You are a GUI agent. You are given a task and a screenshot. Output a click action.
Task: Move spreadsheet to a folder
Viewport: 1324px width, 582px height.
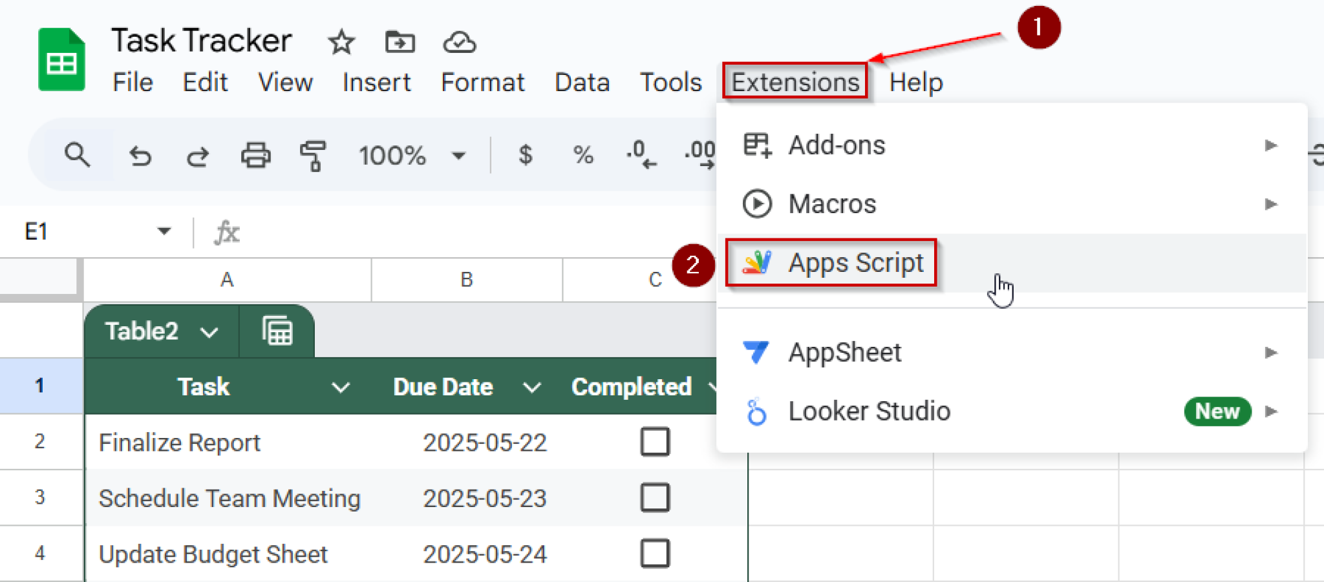click(400, 42)
